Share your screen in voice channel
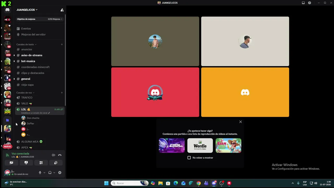This screenshot has height=188, width=334. [x=26, y=163]
